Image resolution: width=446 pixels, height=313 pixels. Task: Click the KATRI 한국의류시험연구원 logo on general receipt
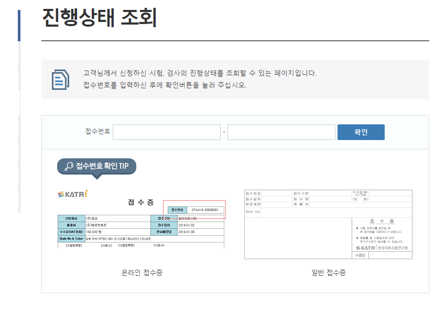click(x=382, y=248)
